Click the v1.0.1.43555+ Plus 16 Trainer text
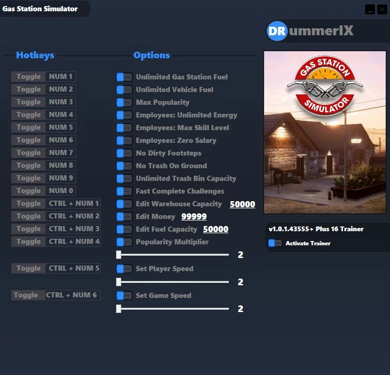The height and width of the screenshot is (375, 390). click(316, 229)
